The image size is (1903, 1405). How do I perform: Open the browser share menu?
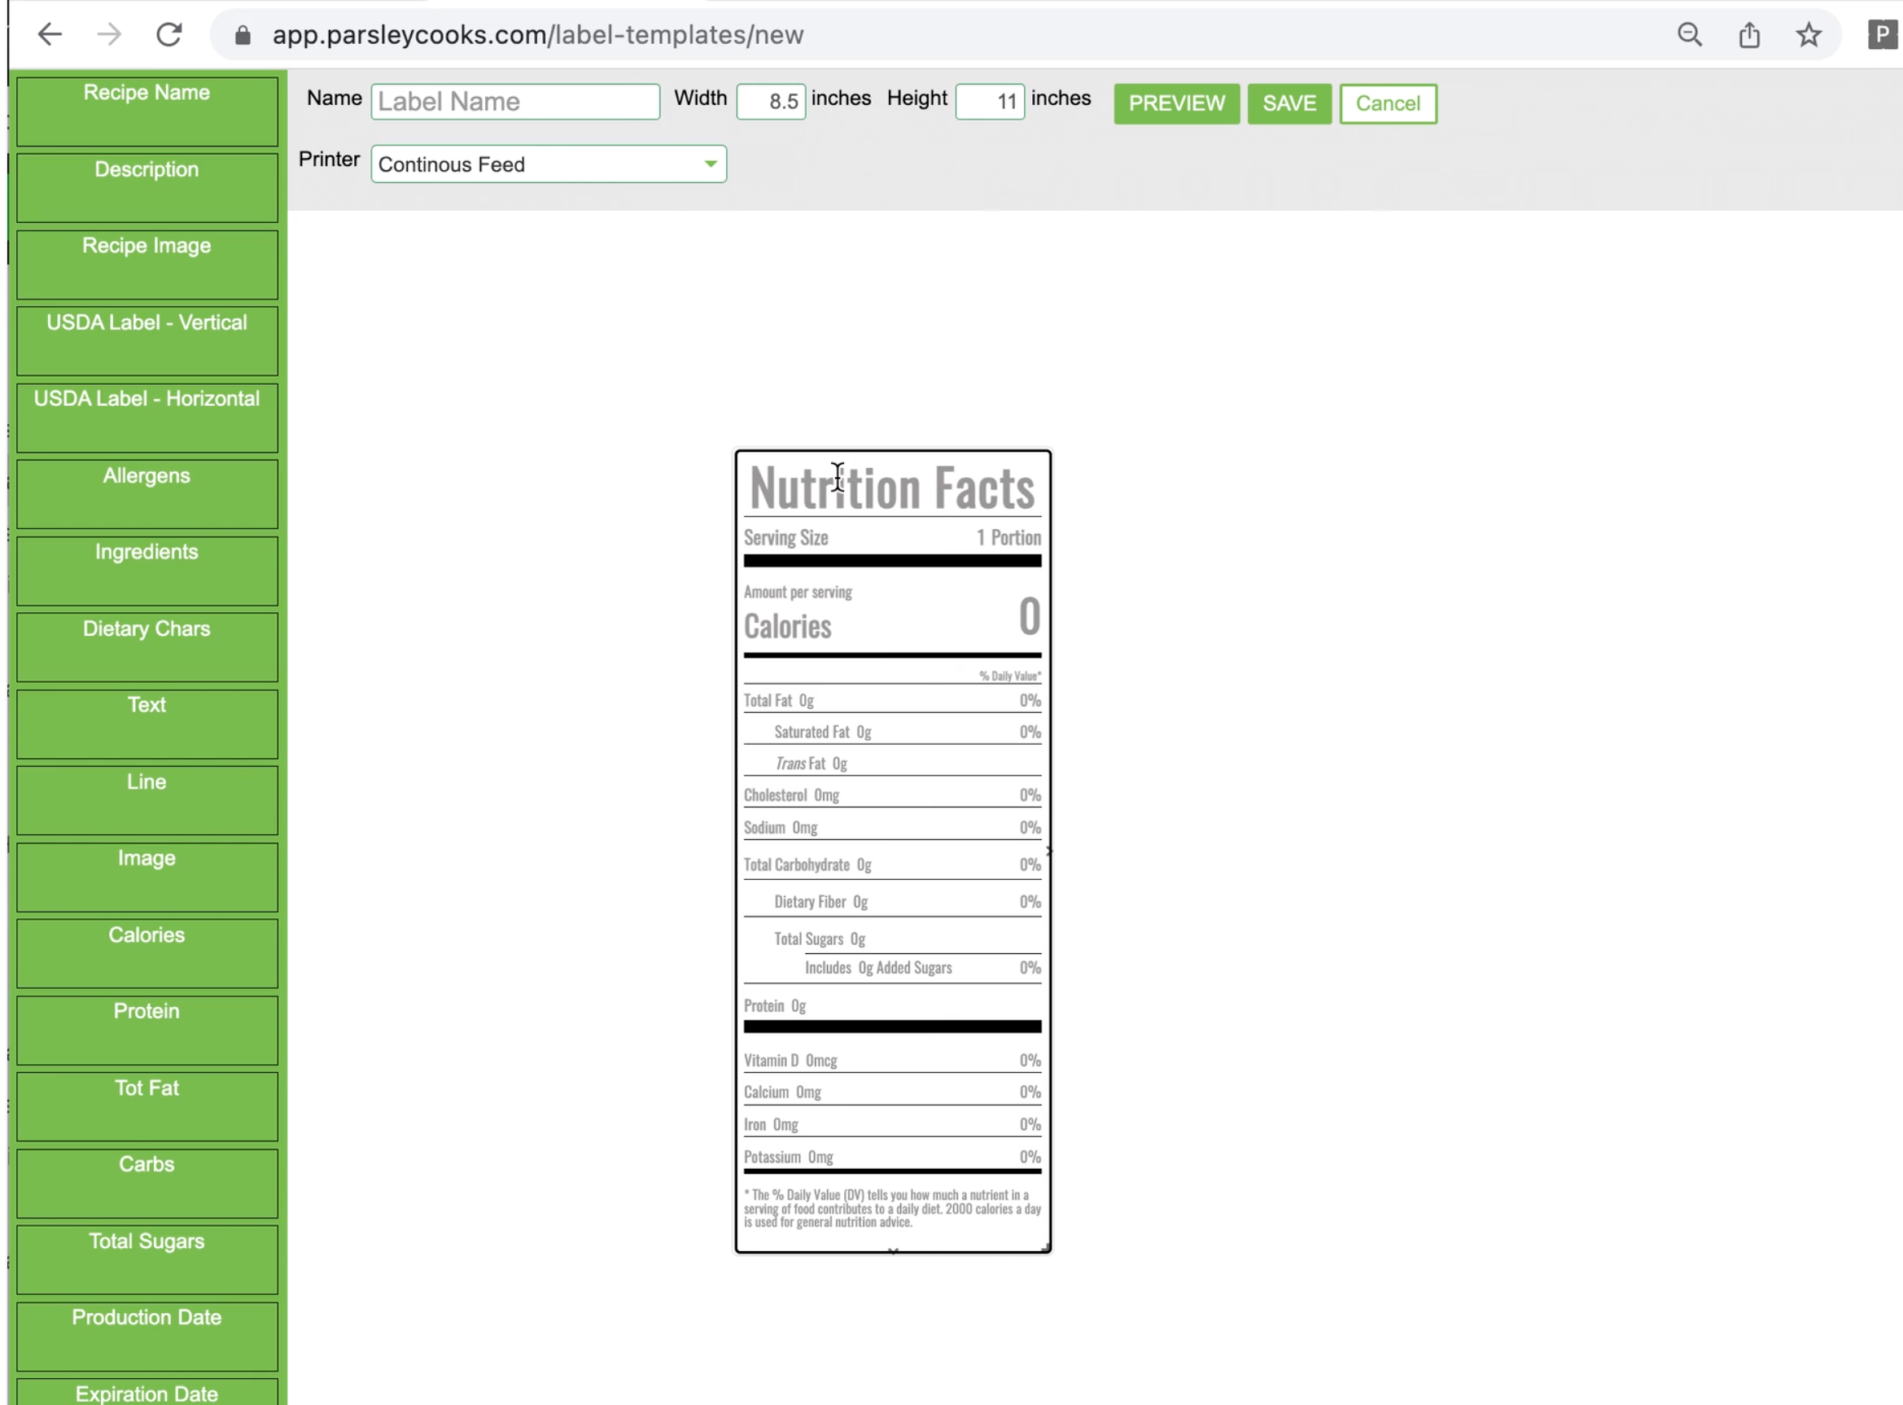click(x=1749, y=34)
